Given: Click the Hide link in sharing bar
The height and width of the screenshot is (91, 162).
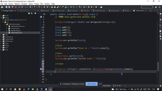Looking at the screenshot, I should coord(100,84).
